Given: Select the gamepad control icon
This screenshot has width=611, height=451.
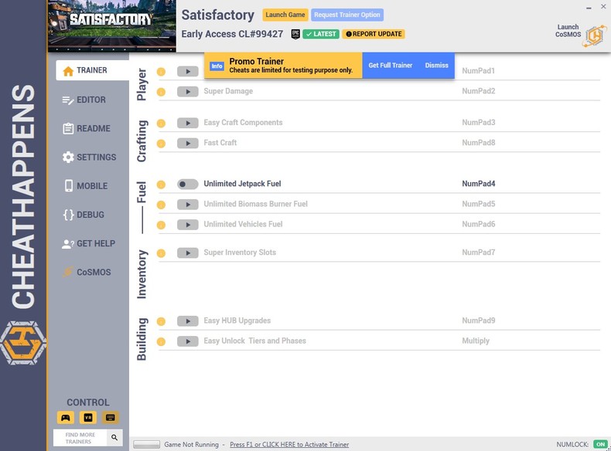Looking at the screenshot, I should pyautogui.click(x=66, y=418).
